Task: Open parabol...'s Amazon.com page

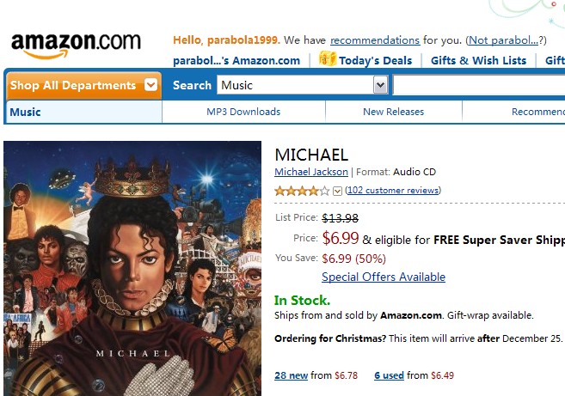Action: click(236, 60)
